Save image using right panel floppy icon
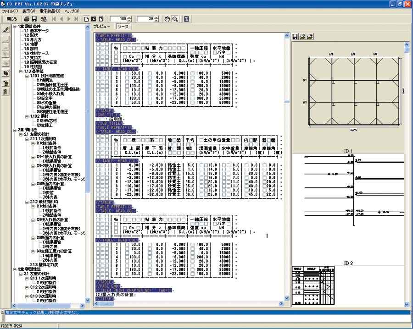Viewport: 413px width, 329px height. coord(295,37)
